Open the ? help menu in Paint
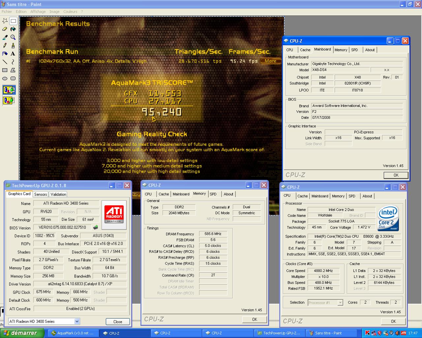Image resolution: width=422 pixels, height=338 pixels. [x=82, y=12]
